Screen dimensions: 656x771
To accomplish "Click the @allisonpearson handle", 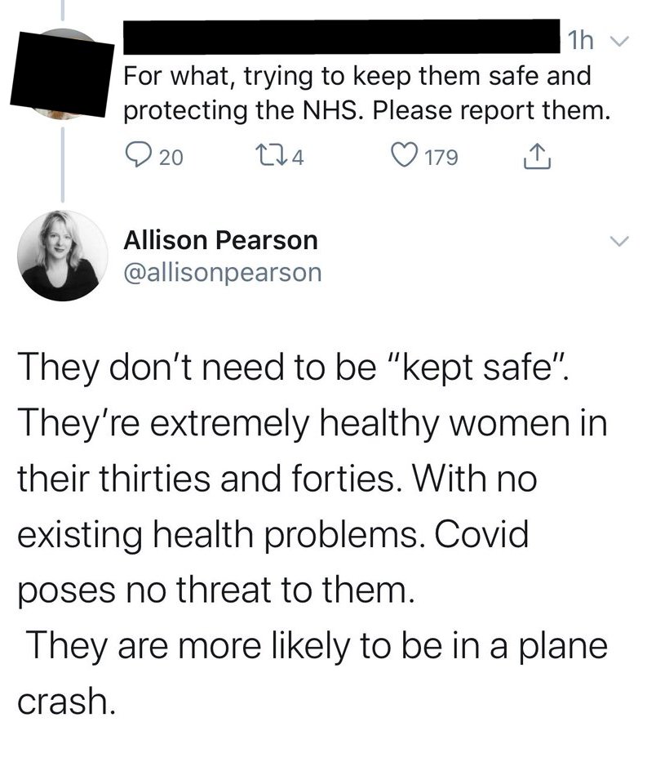I will [222, 272].
